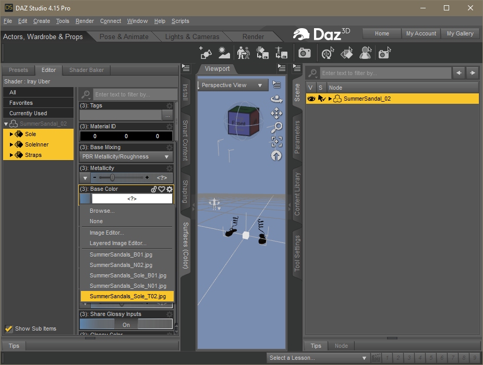This screenshot has height=365, width=483.
Task: Open the Smart Content side tab
Action: (x=185, y=140)
